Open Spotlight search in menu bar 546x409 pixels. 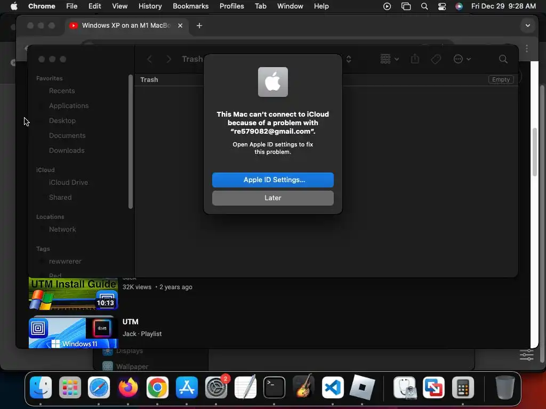pos(424,6)
